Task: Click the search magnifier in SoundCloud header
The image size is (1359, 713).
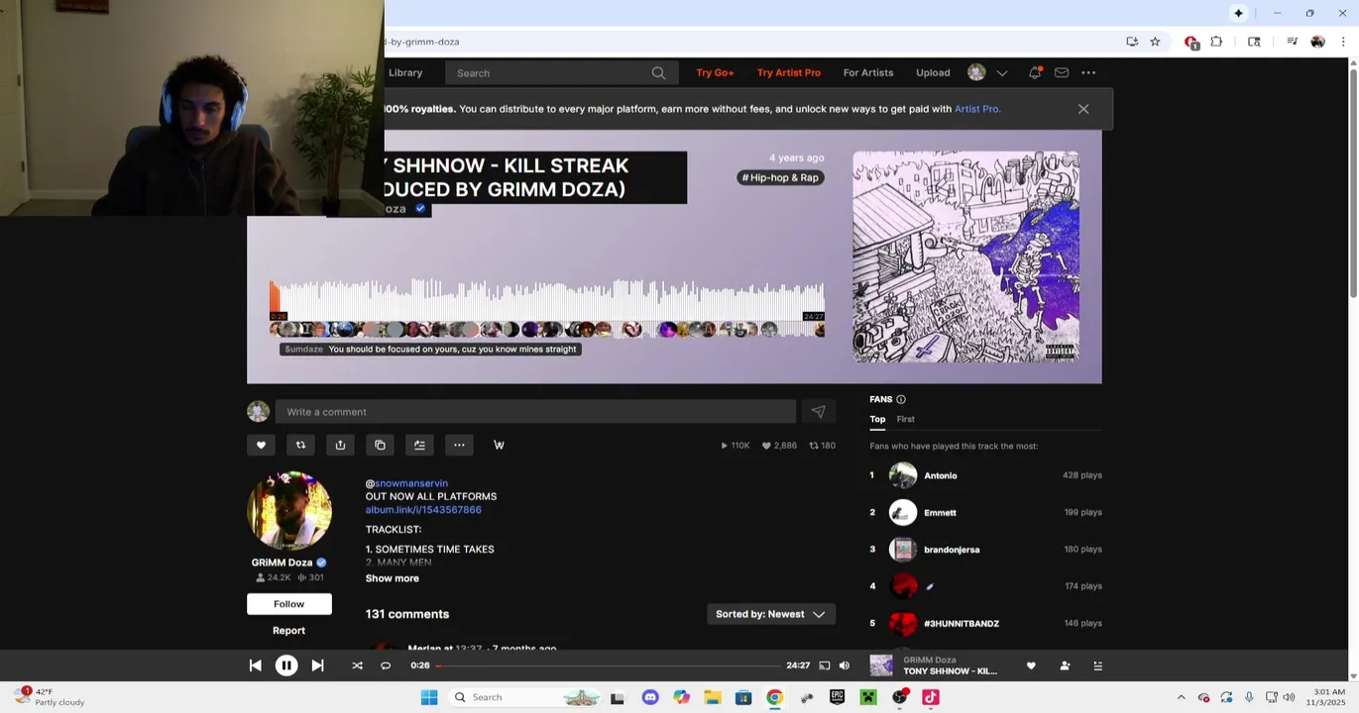Action: (658, 73)
